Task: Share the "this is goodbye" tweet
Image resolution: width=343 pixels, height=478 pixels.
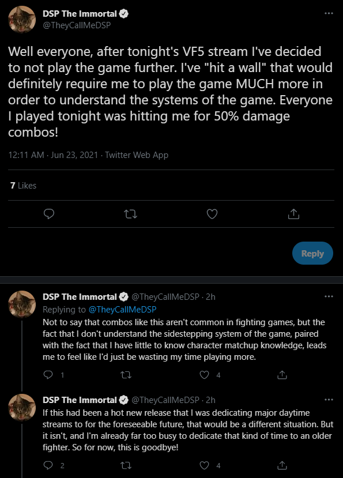Action: pos(282,465)
